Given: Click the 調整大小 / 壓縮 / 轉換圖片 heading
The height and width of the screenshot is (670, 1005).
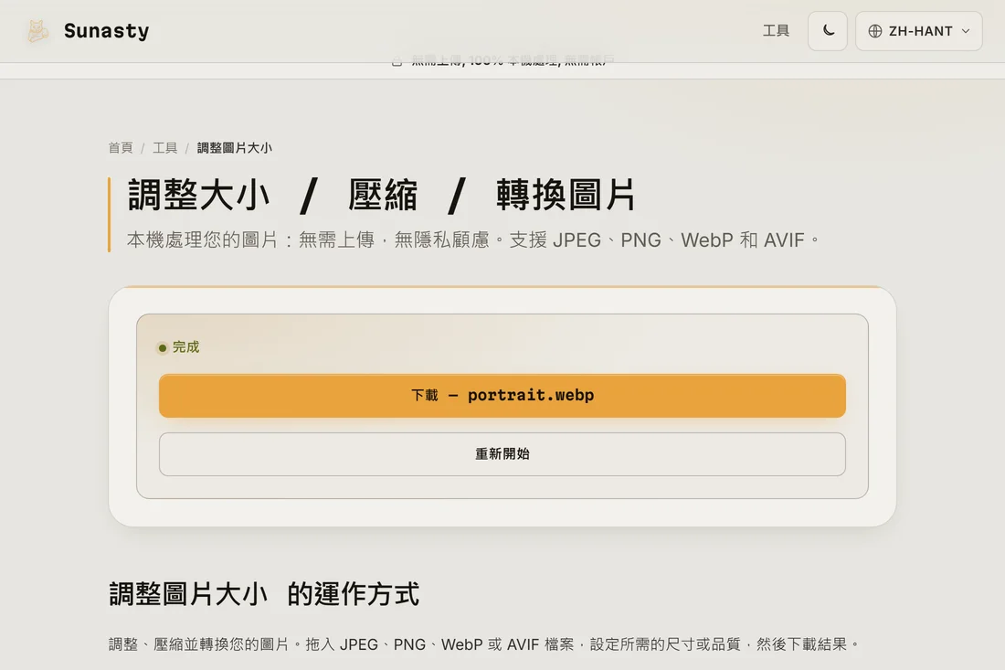Looking at the screenshot, I should coord(381,195).
